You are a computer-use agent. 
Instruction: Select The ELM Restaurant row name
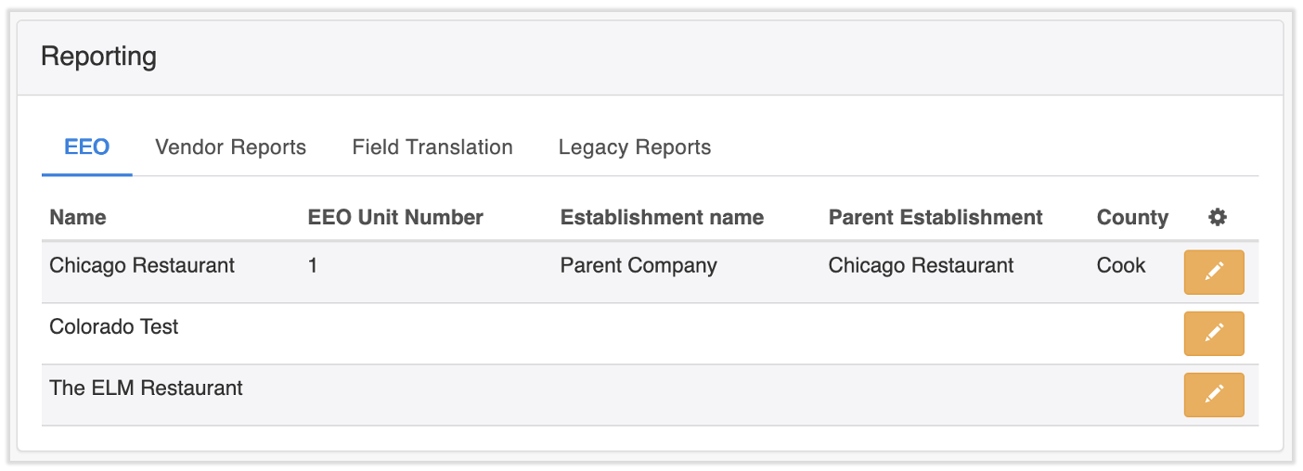146,388
